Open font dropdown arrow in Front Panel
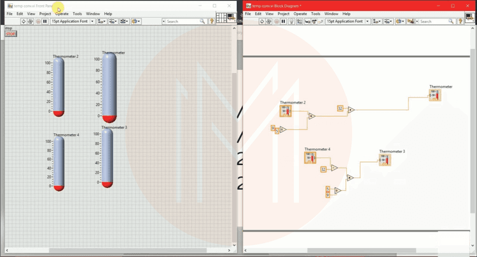477x257 pixels. click(x=92, y=21)
